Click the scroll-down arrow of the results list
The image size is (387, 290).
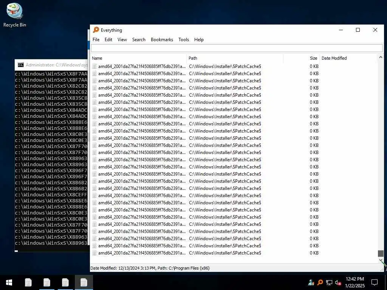(381, 260)
